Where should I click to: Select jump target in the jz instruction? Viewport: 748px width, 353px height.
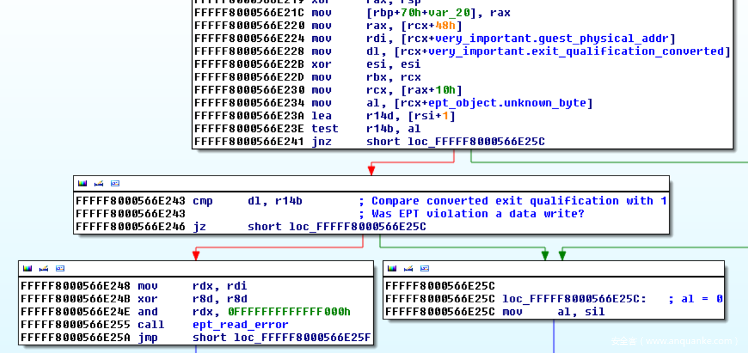358,227
